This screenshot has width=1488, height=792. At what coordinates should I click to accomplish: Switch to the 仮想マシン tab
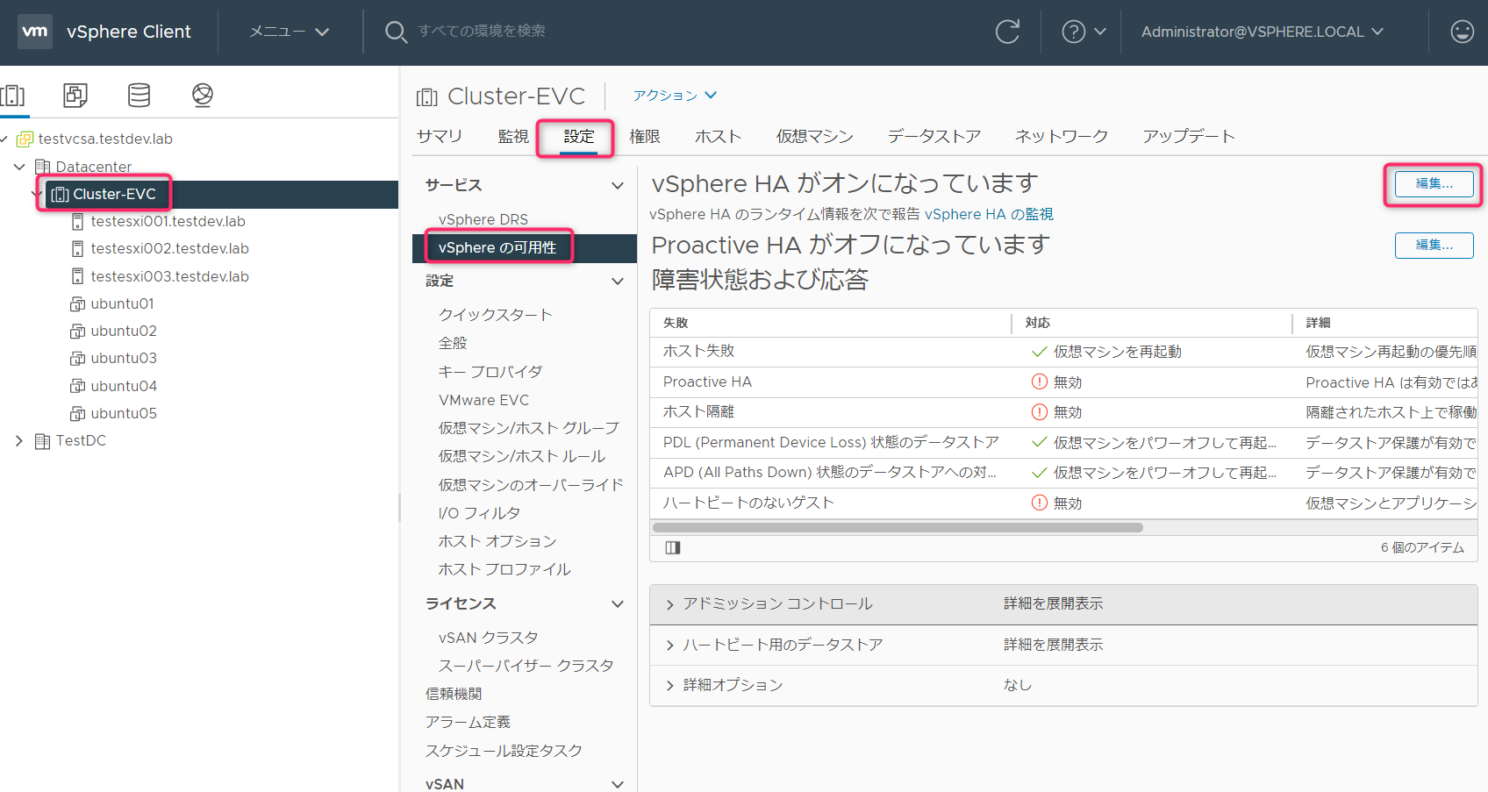[814, 136]
